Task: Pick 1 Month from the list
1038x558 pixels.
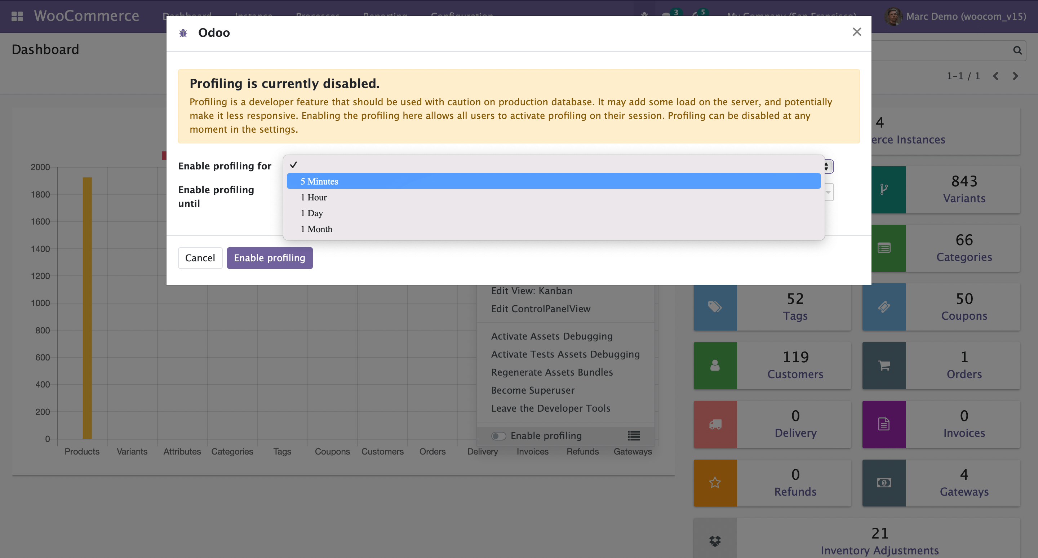Action: (316, 229)
